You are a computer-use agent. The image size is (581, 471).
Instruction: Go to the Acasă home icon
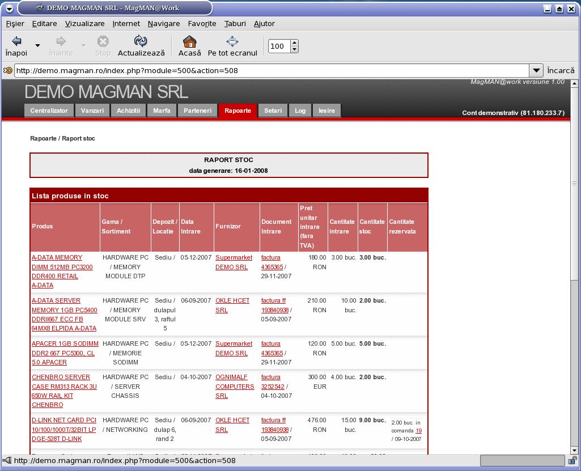point(190,41)
